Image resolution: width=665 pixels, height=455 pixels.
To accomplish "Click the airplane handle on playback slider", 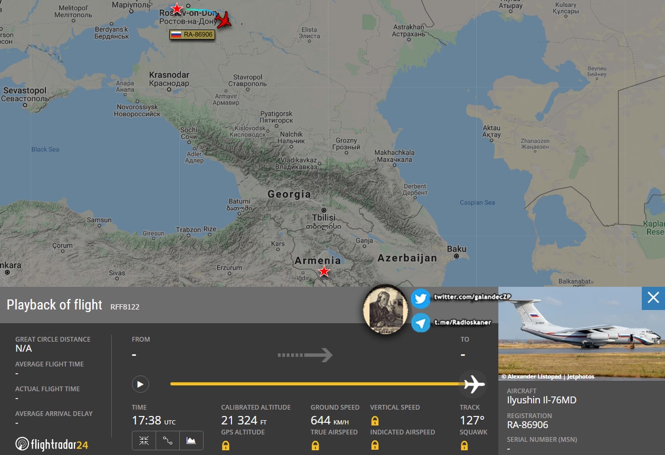I will pyautogui.click(x=473, y=384).
